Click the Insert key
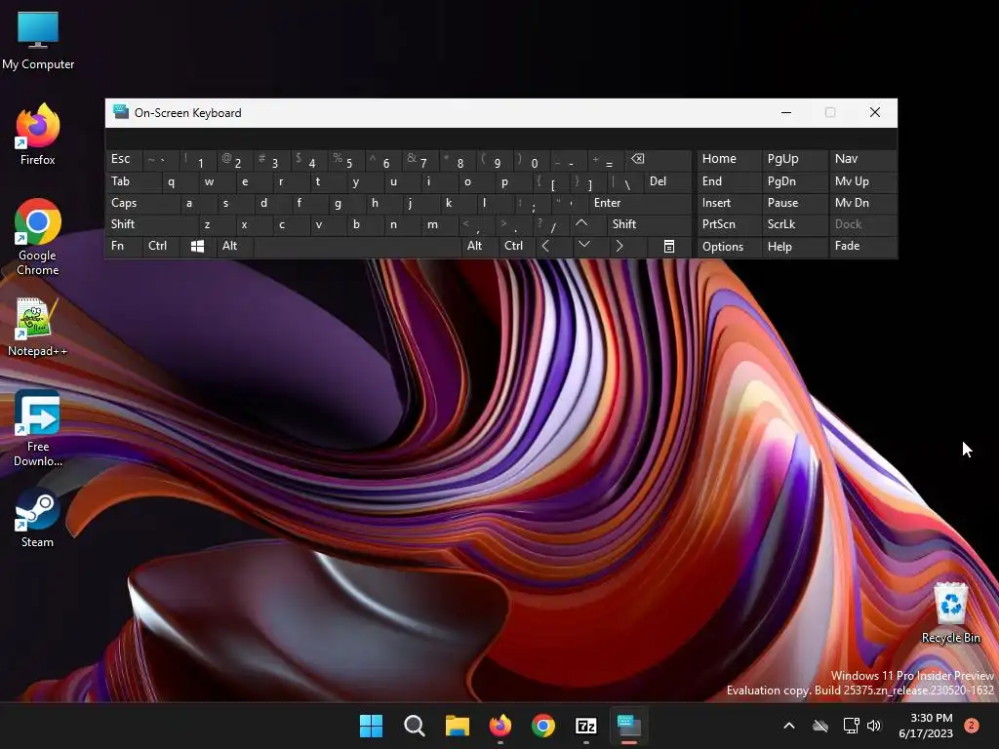Viewport: 999px width, 749px height. tap(729, 203)
